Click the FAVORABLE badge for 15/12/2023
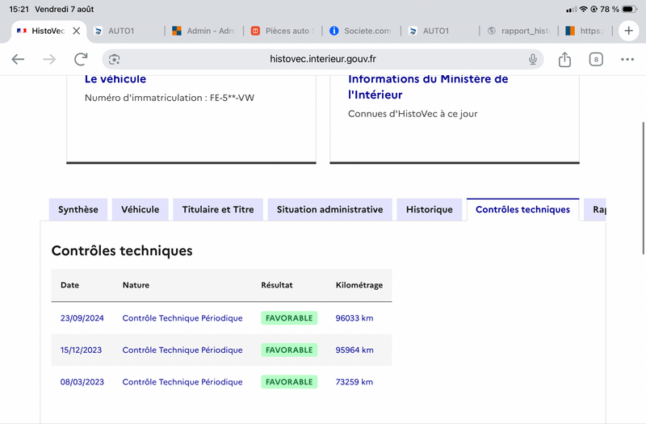The image size is (646, 424). [289, 350]
